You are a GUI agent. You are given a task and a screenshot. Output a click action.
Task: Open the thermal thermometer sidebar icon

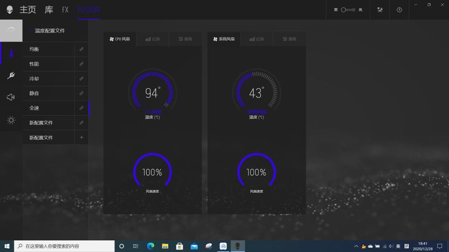(11, 53)
